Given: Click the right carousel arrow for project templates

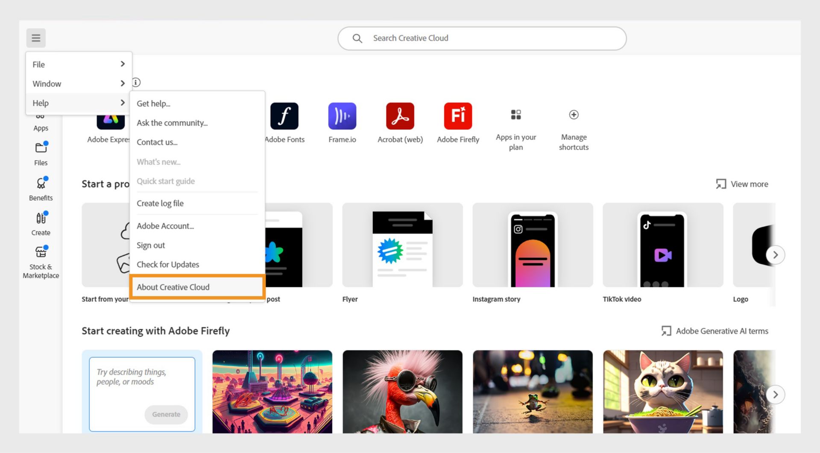Looking at the screenshot, I should (x=776, y=255).
